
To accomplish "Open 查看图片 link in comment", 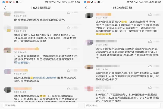I will (x=22, y=63).
